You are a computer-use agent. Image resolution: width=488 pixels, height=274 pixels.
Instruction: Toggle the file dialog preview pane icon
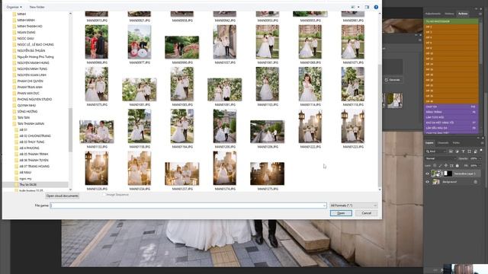pos(367,7)
